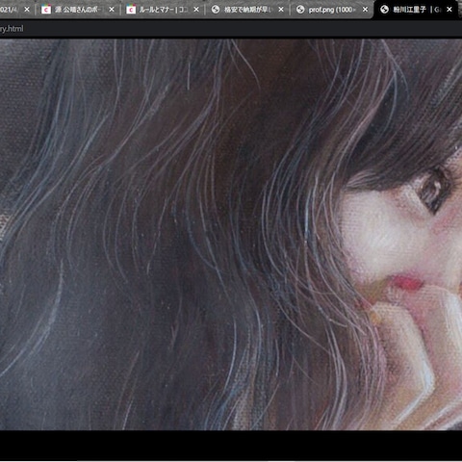Click the address bar URL ending in ry.html
The height and width of the screenshot is (462, 462).
click(x=12, y=29)
